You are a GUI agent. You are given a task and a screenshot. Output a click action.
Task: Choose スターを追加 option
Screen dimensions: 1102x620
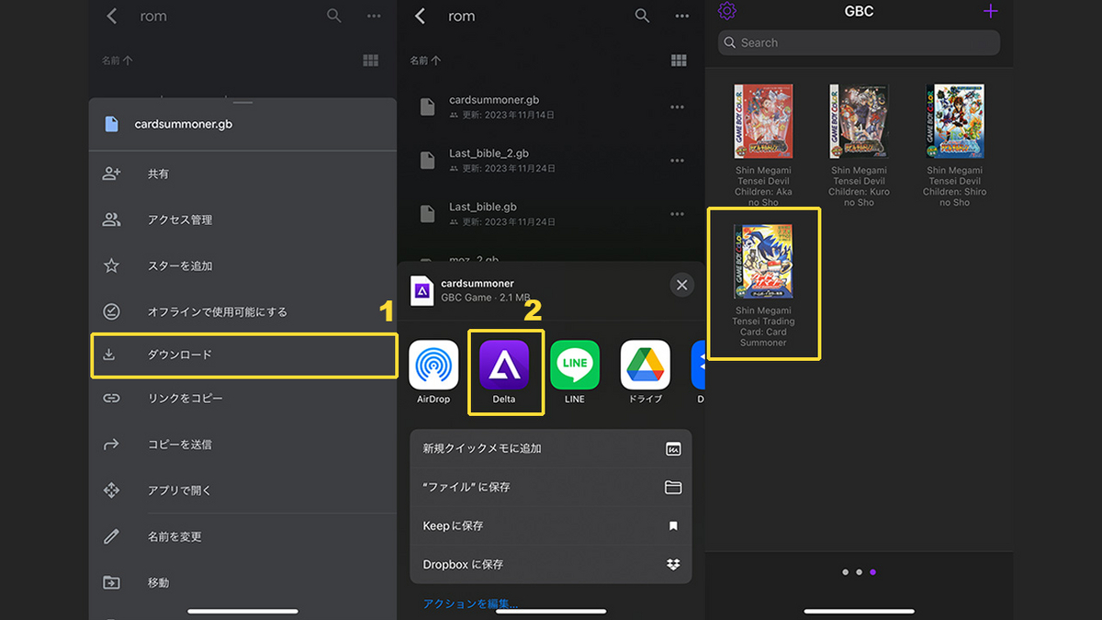click(243, 265)
